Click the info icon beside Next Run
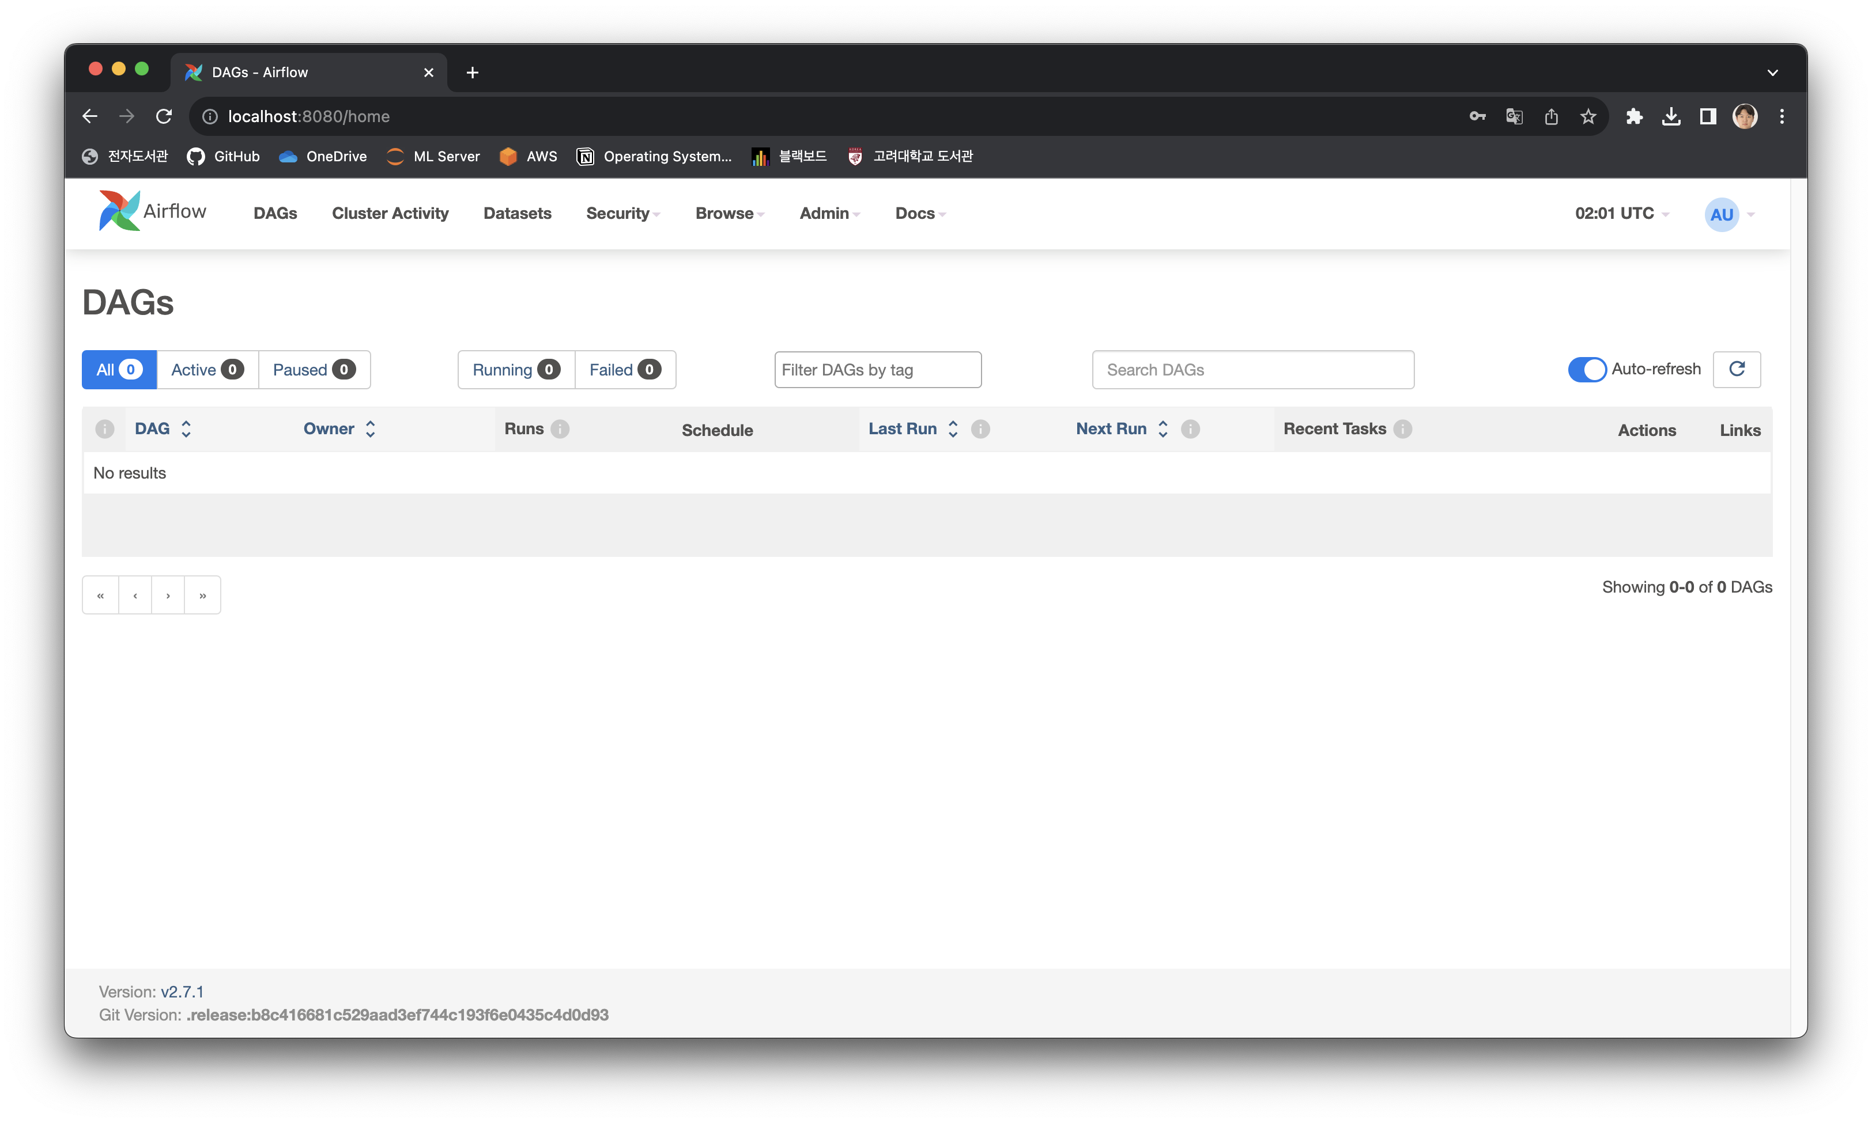Viewport: 1872px width, 1123px height. [1190, 429]
